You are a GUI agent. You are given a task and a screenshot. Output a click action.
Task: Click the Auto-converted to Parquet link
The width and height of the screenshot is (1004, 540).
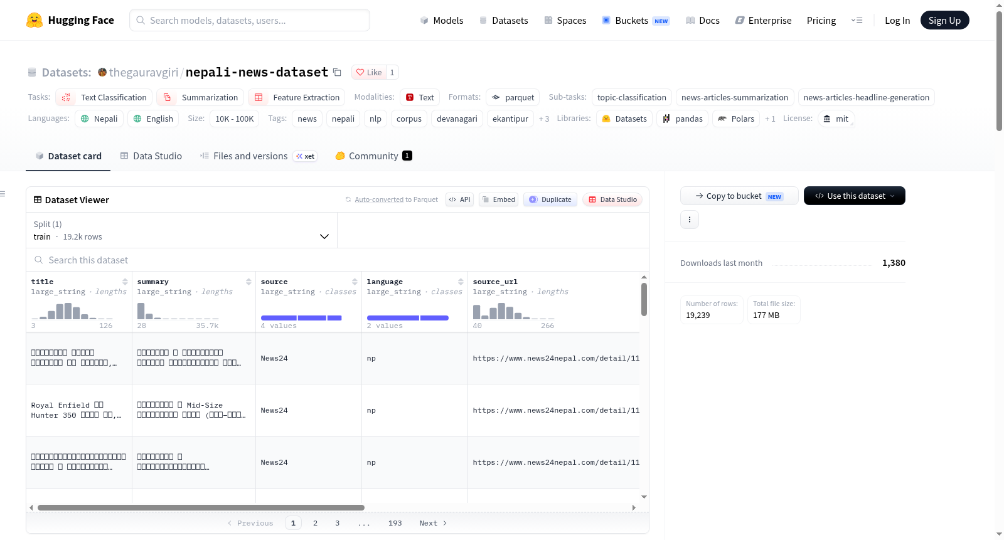tap(379, 199)
